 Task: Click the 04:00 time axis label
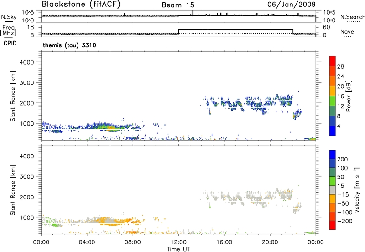pyautogui.click(x=87, y=242)
